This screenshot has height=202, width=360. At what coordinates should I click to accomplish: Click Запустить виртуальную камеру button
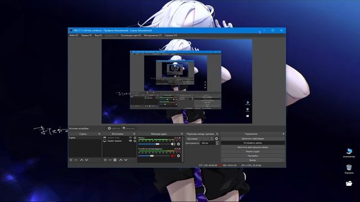point(253,147)
